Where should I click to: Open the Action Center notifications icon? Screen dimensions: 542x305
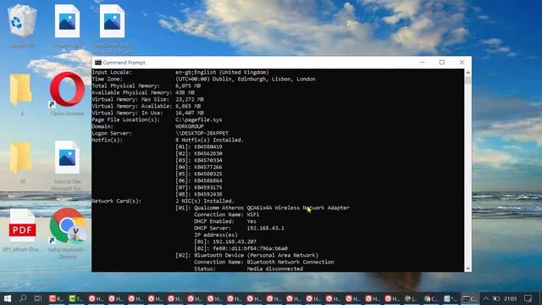pyautogui.click(x=528, y=298)
